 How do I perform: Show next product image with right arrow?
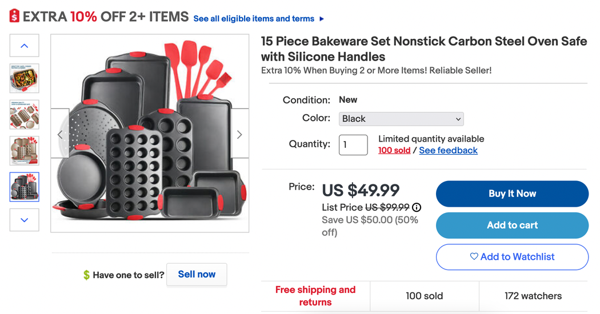click(239, 134)
